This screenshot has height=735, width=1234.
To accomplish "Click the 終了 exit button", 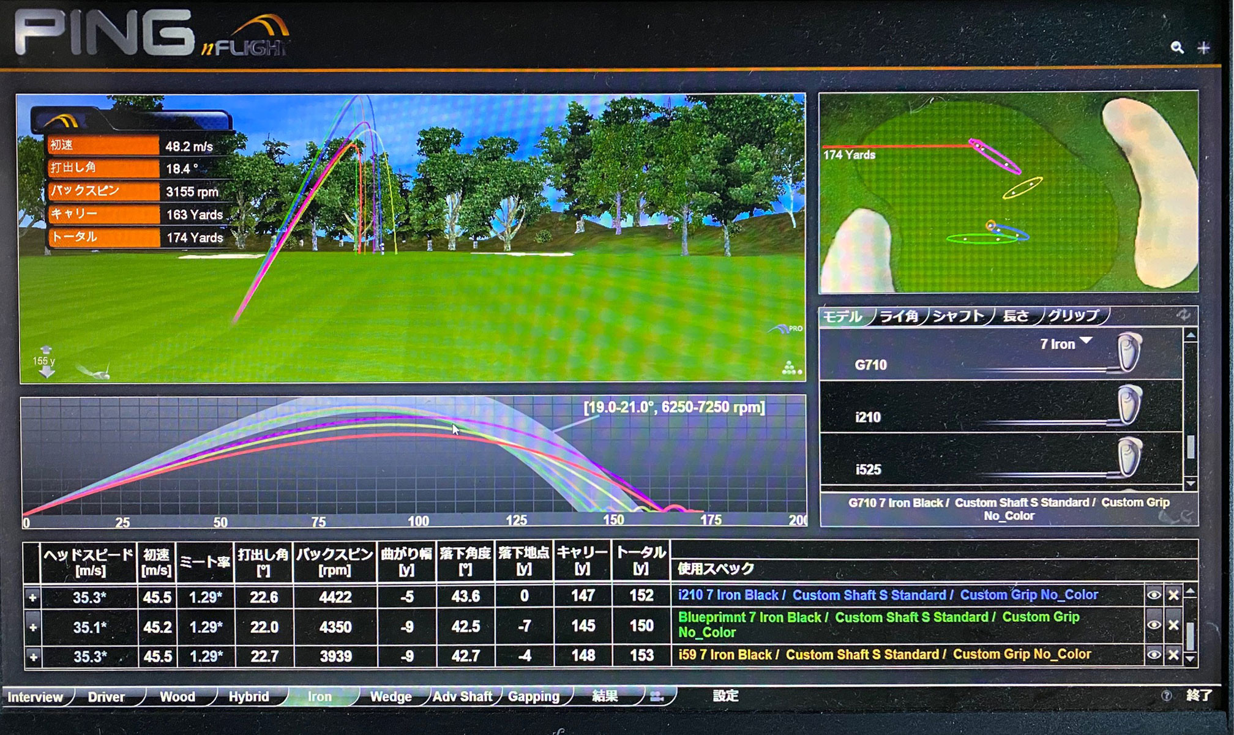I will pyautogui.click(x=1198, y=695).
